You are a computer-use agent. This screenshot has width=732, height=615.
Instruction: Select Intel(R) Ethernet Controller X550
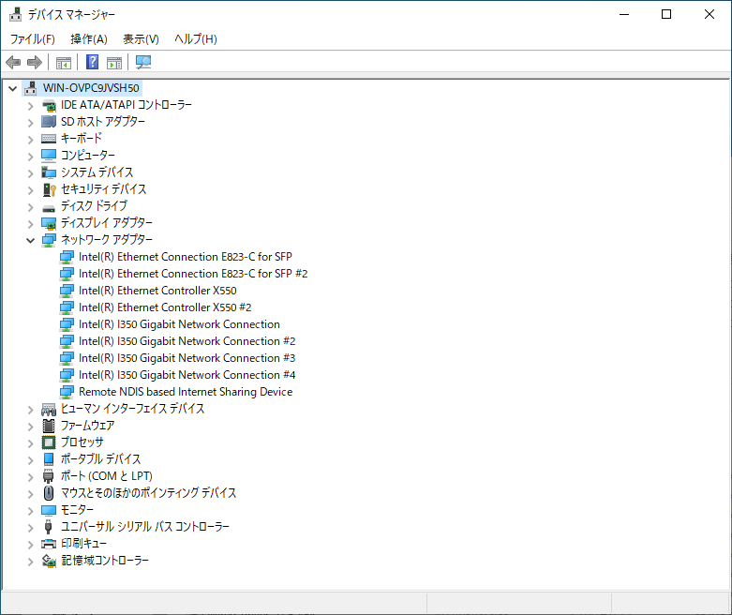pos(157,291)
